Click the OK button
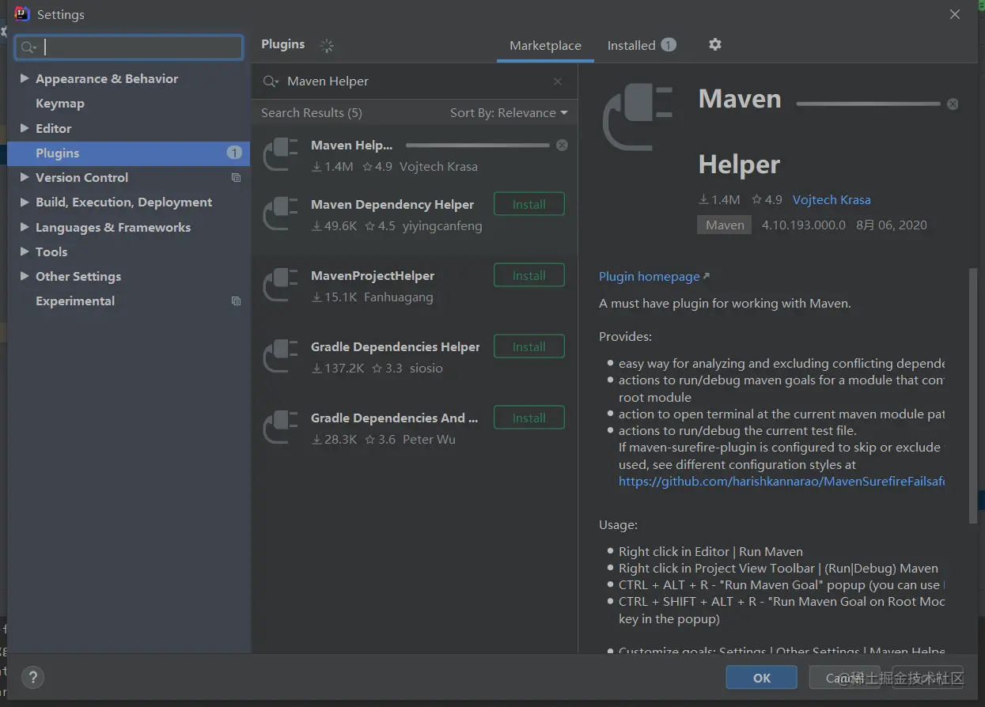The width and height of the screenshot is (985, 707). point(762,678)
